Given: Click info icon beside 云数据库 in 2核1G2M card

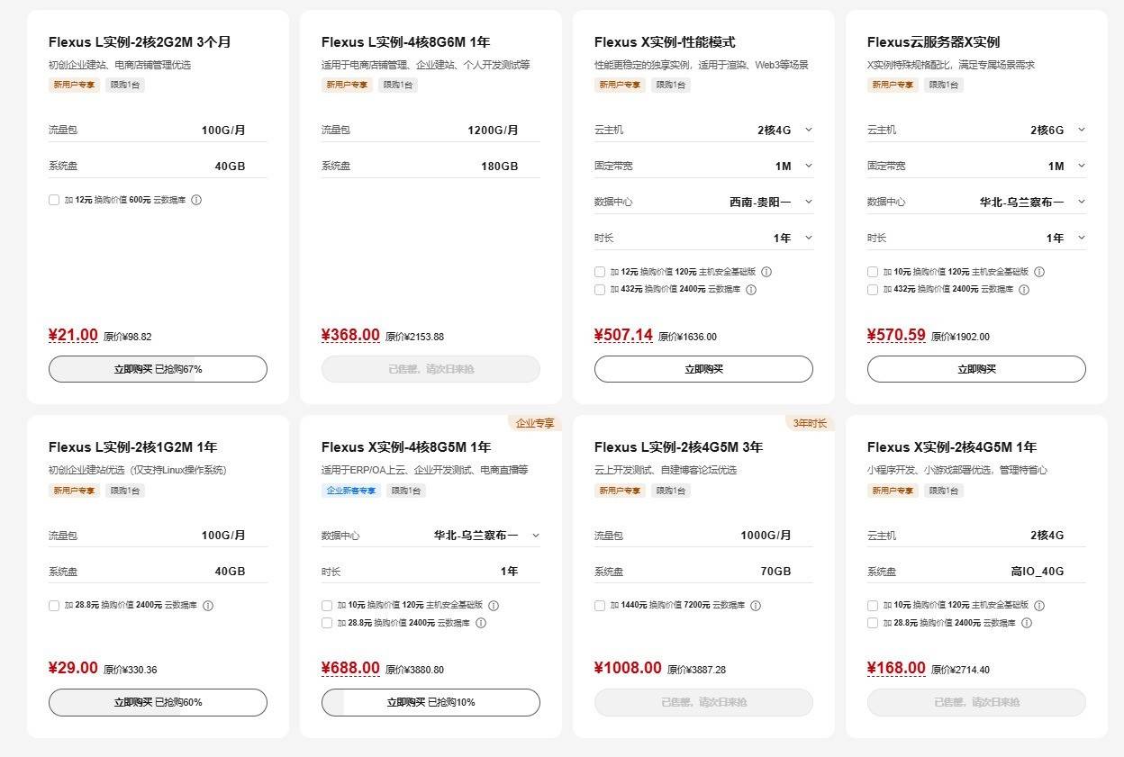Looking at the screenshot, I should coord(208,606).
